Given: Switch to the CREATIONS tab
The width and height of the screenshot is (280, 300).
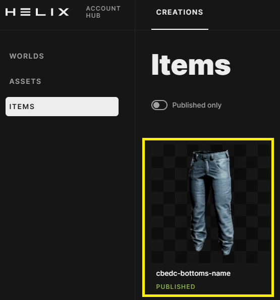Looking at the screenshot, I should (x=180, y=12).
